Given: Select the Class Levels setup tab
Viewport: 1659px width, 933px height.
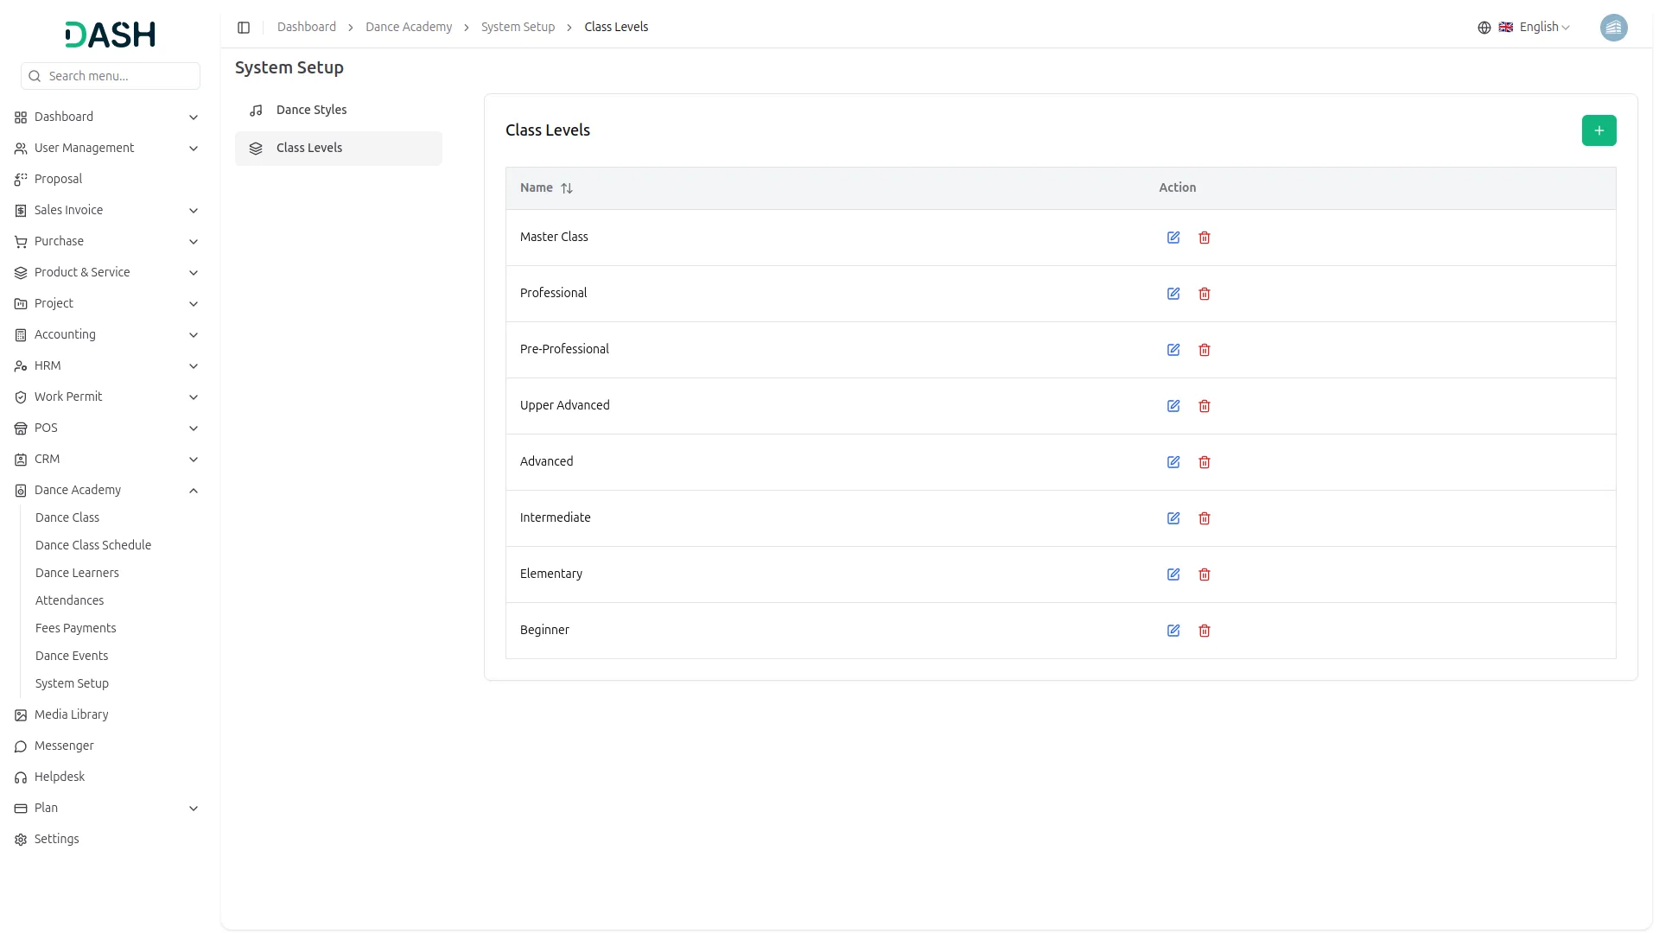Looking at the screenshot, I should coord(309,149).
